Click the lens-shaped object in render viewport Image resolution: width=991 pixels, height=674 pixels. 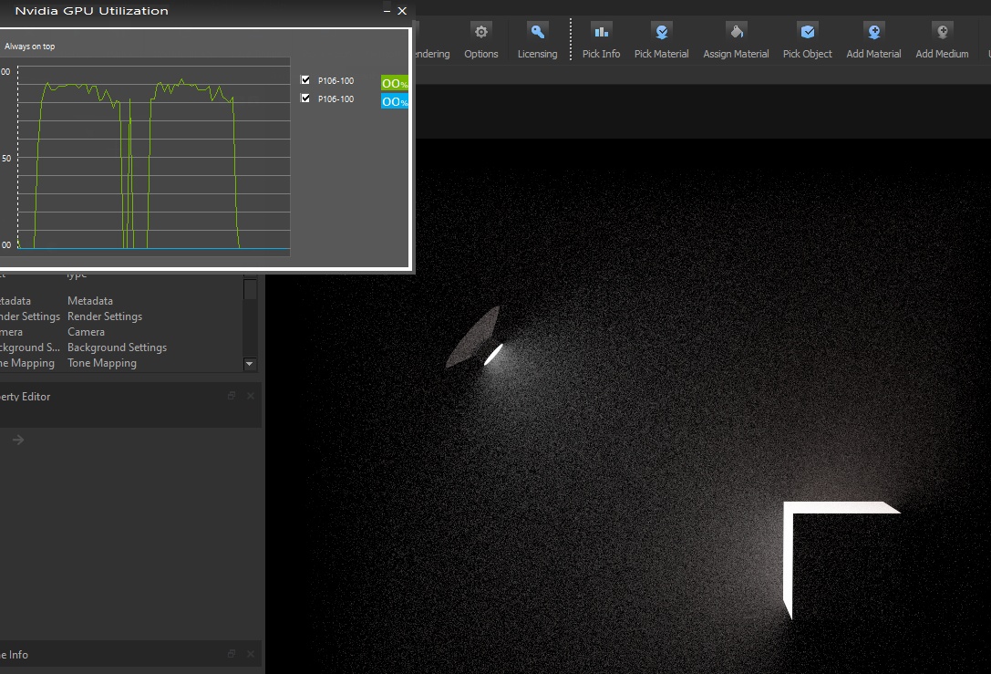472,337
